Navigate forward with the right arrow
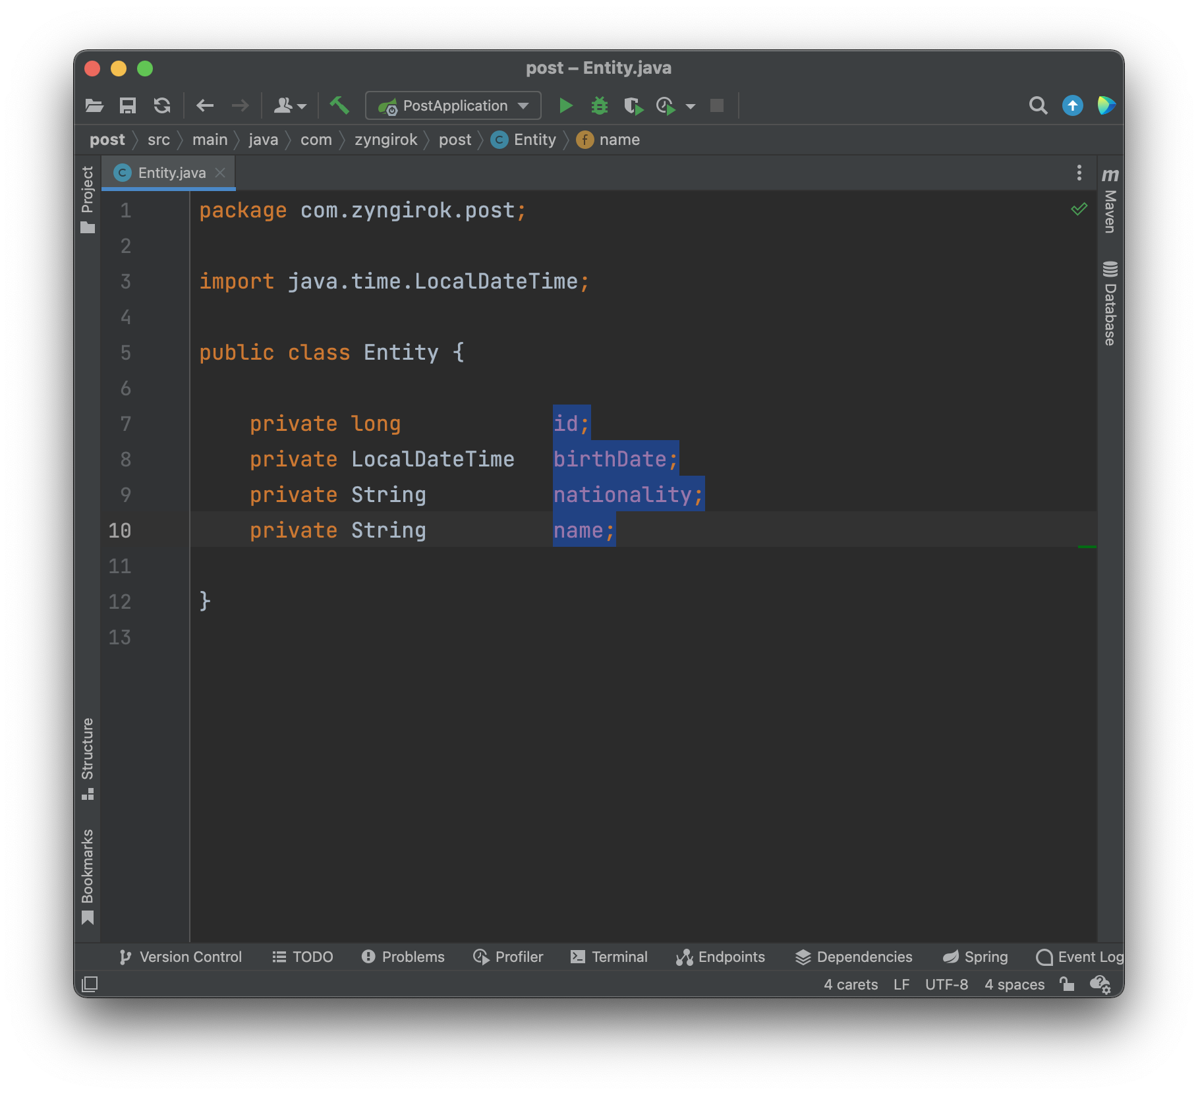Image resolution: width=1198 pixels, height=1095 pixels. coord(241,105)
